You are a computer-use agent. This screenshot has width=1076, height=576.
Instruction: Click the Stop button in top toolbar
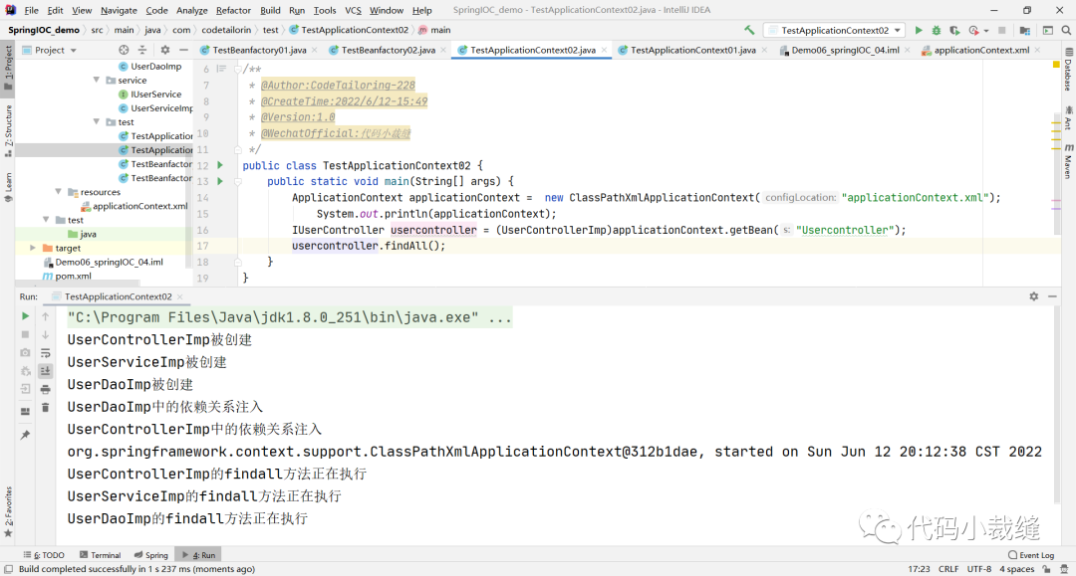pyautogui.click(x=1002, y=30)
